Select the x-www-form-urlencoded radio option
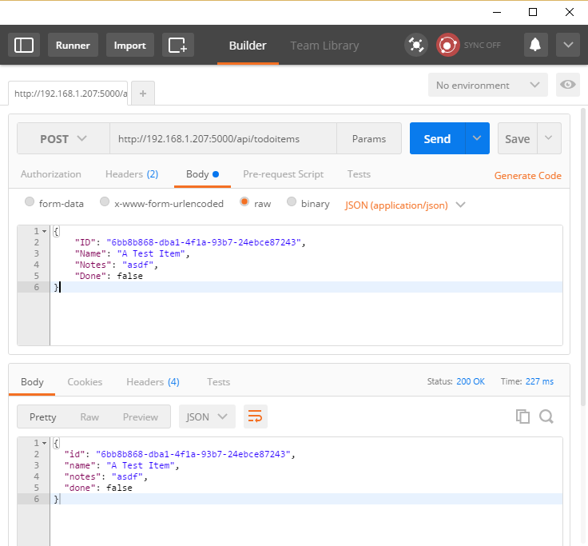 tap(105, 202)
